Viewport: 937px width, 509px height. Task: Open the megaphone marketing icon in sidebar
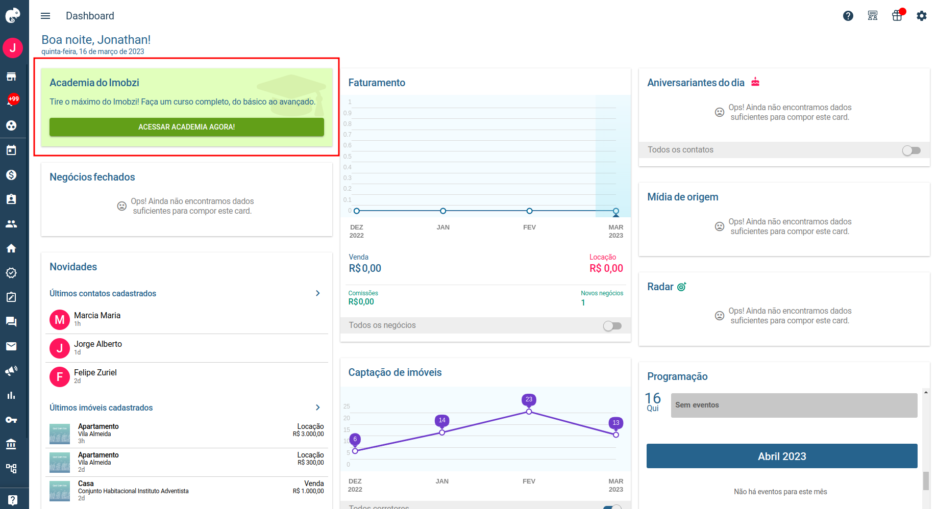[11, 371]
